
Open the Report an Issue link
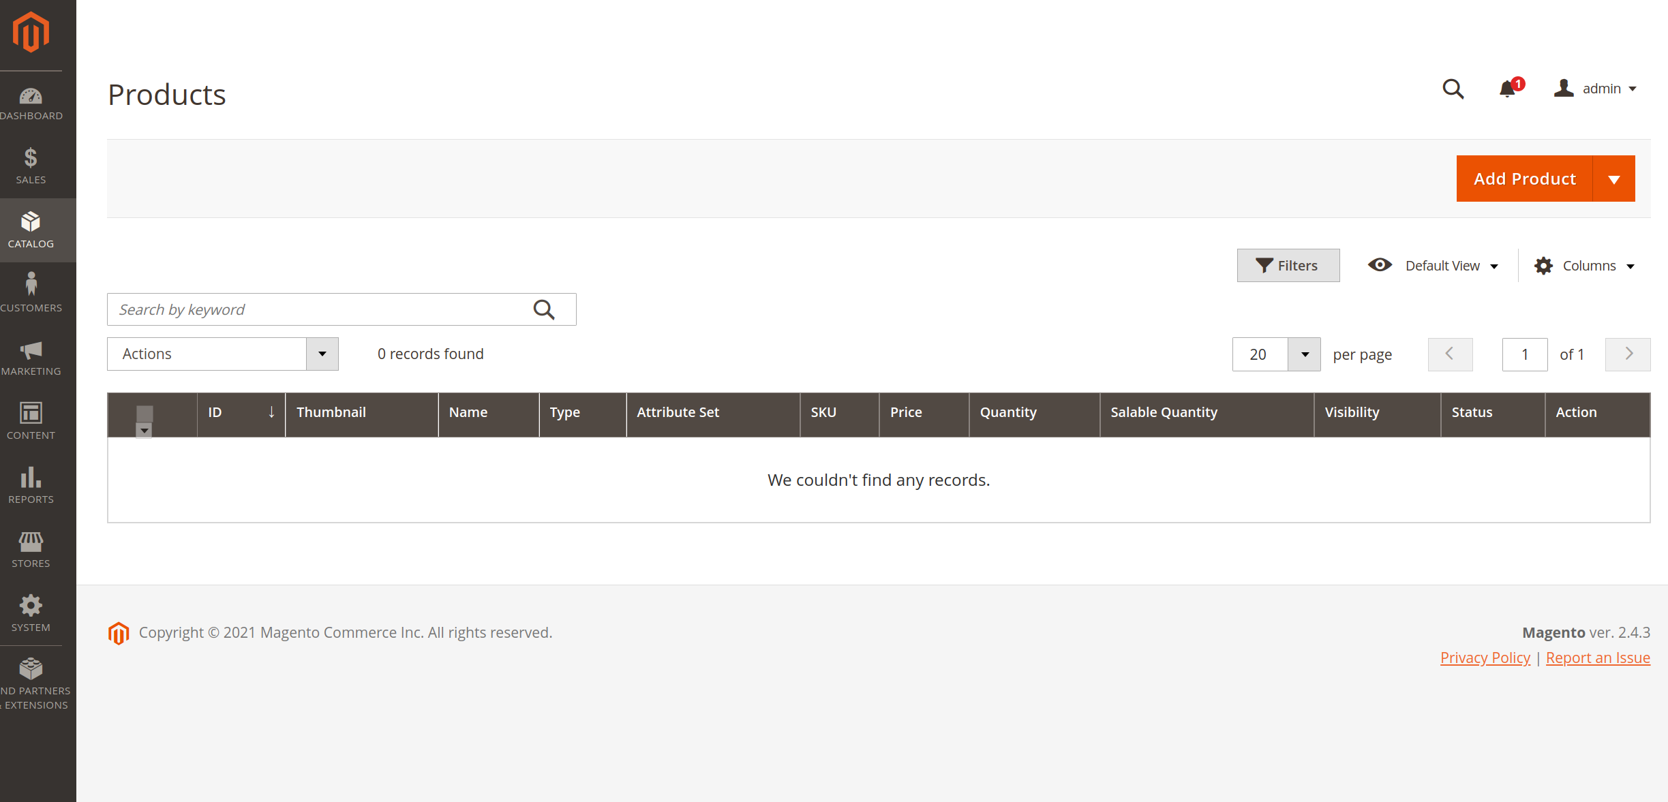pos(1598,657)
